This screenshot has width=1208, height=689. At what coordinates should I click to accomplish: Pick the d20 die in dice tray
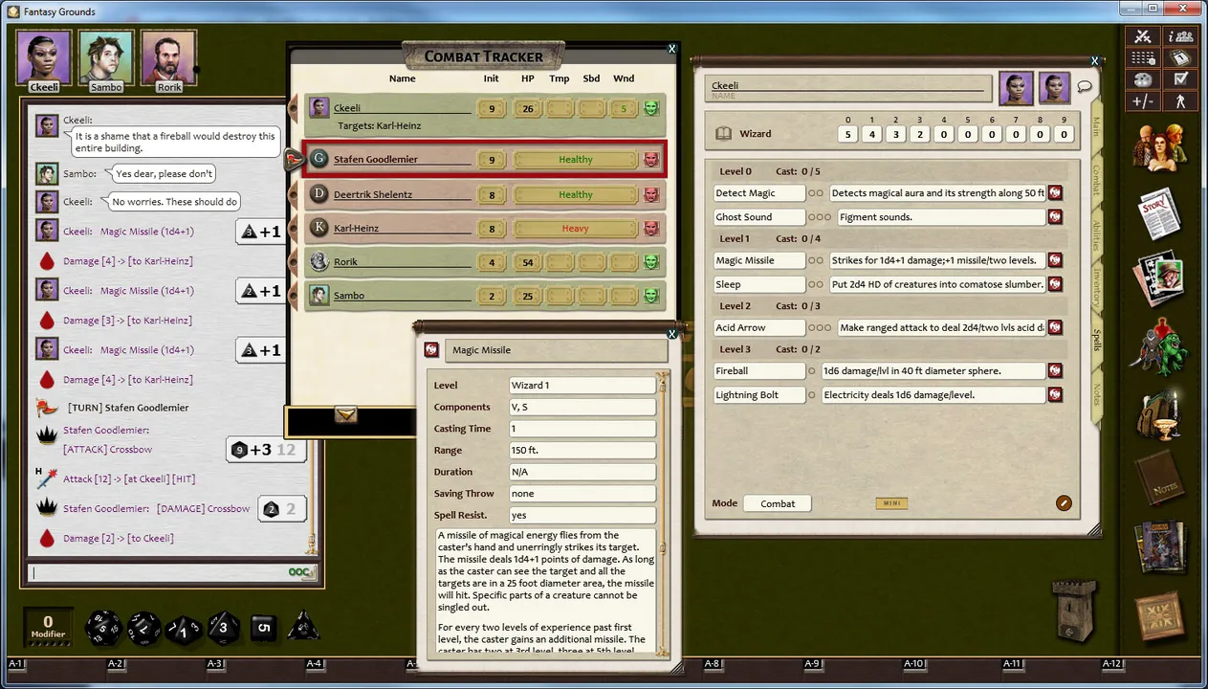coord(103,627)
